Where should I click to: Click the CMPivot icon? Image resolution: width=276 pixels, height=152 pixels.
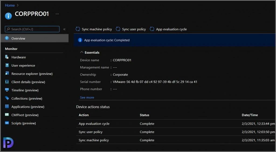pos(7,114)
